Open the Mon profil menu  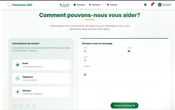[x=167, y=5]
